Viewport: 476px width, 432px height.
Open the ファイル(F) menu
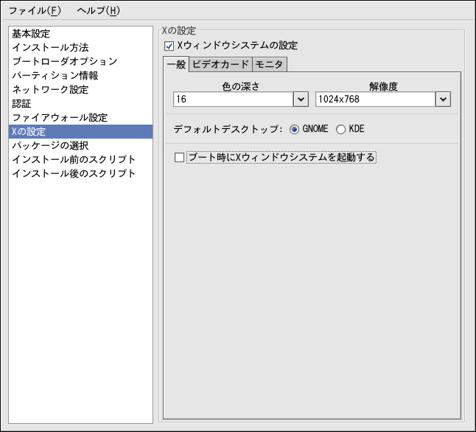pyautogui.click(x=34, y=11)
